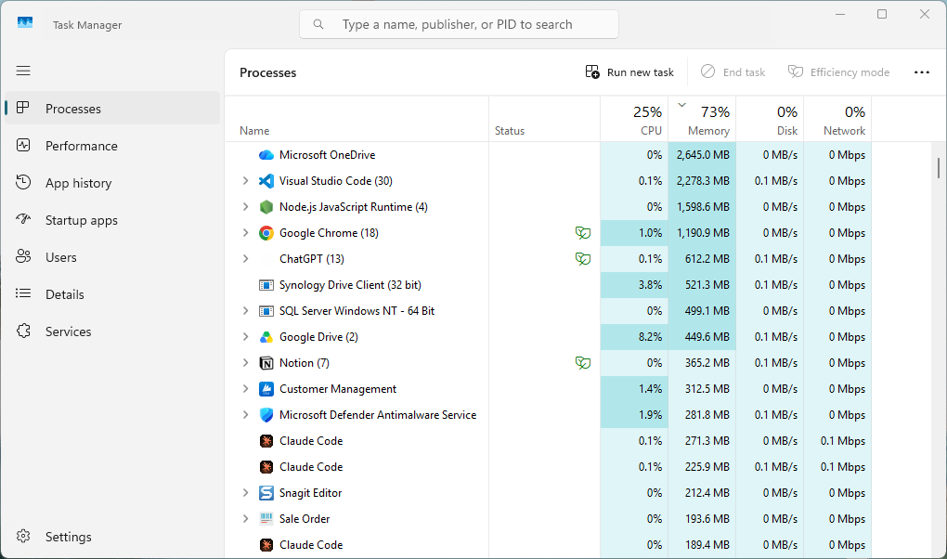Click the Visual Studio Code icon
This screenshot has width=947, height=559.
266,181
